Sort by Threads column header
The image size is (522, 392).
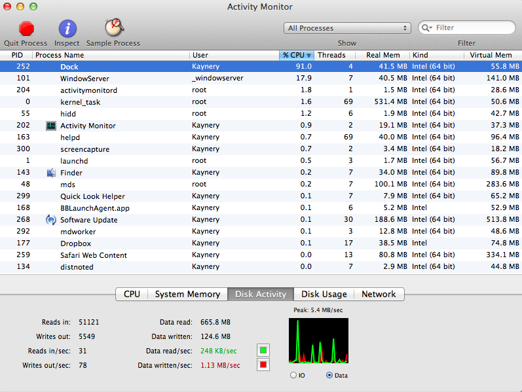[334, 55]
